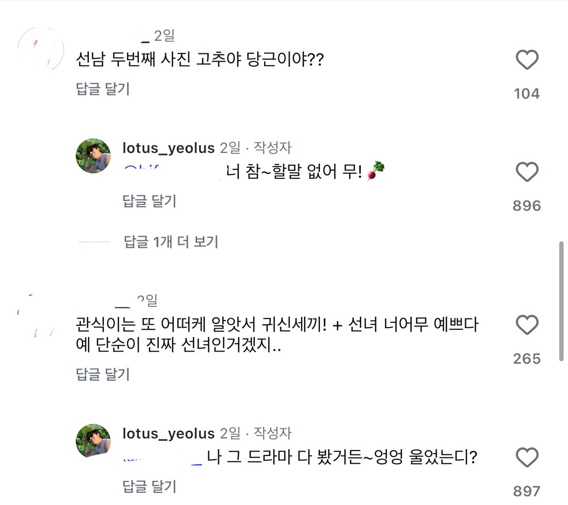
Task: Like the "관식이는 또 어떠케" comment
Action: tap(527, 325)
